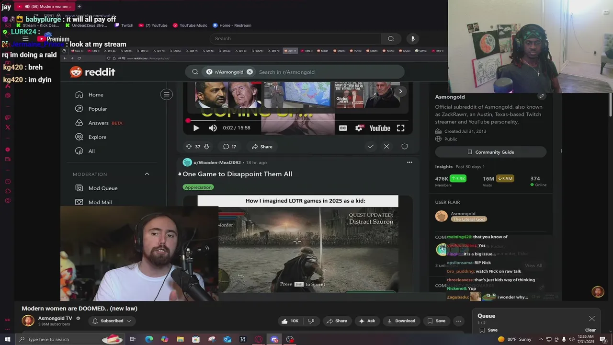Close the Queue panel
This screenshot has width=613, height=345.
tap(592, 319)
